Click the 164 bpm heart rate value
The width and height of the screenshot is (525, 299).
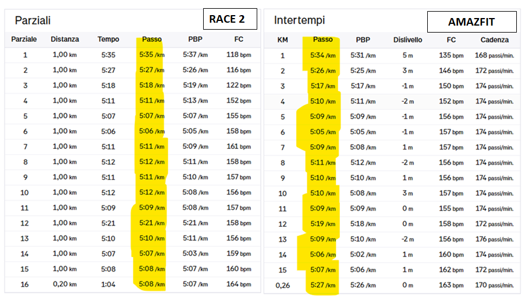point(237,284)
